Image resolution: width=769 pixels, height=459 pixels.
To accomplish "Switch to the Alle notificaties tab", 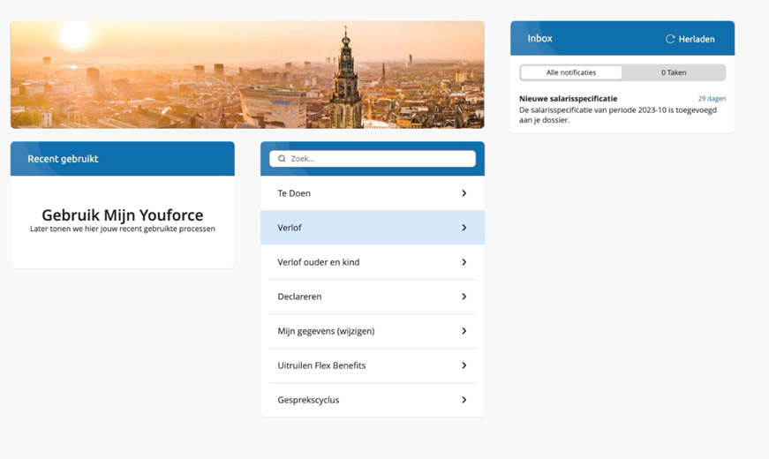I will [571, 72].
